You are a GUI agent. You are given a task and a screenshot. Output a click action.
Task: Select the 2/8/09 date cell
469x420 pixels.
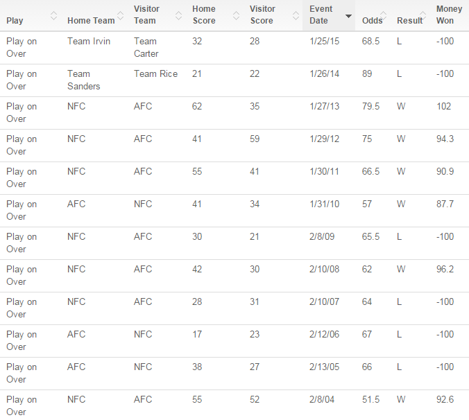322,236
